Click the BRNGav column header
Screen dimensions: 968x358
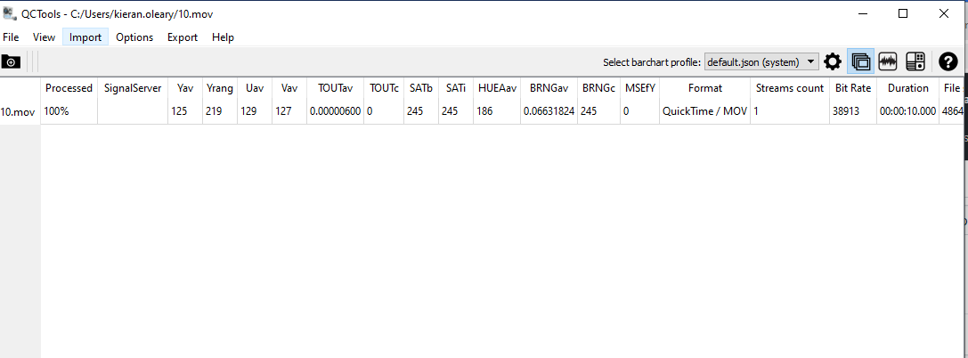549,88
